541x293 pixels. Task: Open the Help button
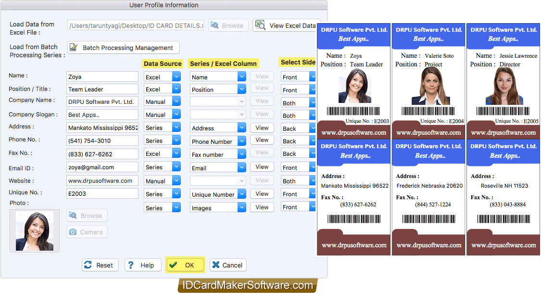click(x=143, y=265)
